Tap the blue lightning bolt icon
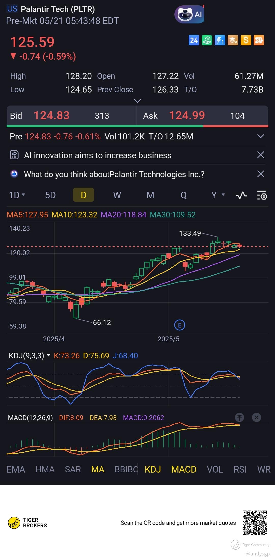 tap(220, 40)
